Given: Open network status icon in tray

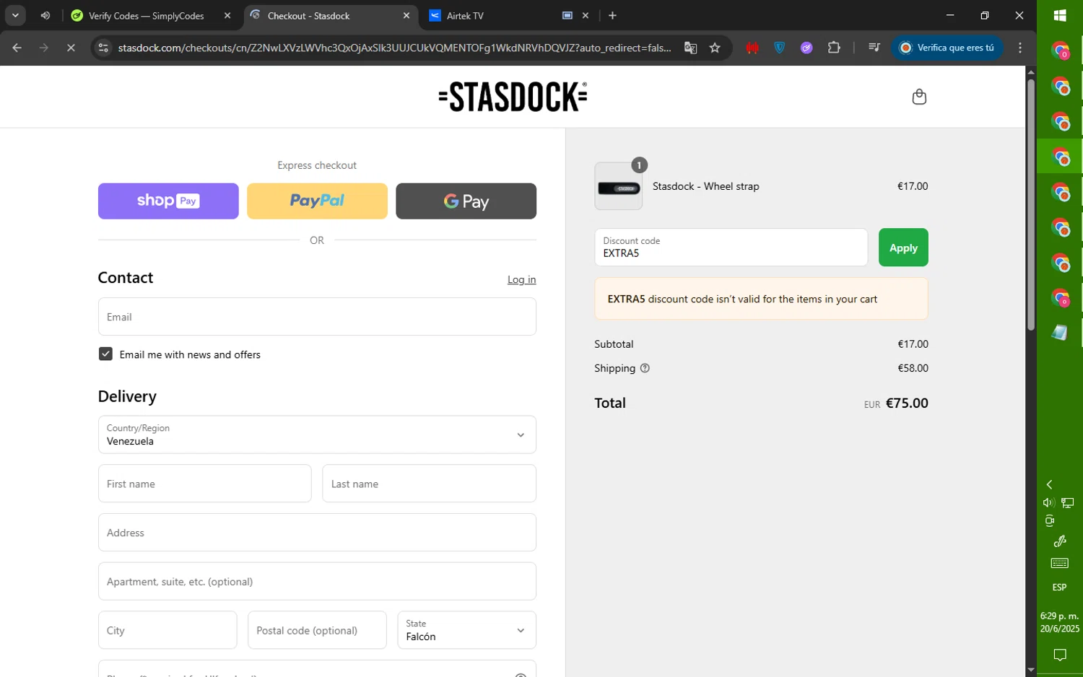Looking at the screenshot, I should tap(1068, 502).
